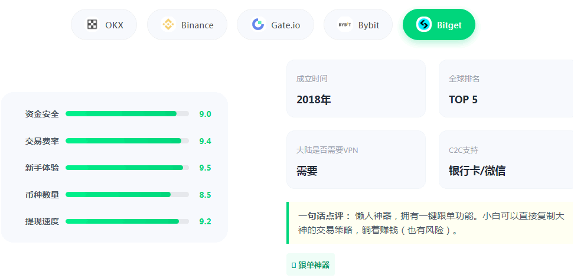574x278 pixels.
Task: Switch to the OKX tab
Action: coord(114,25)
